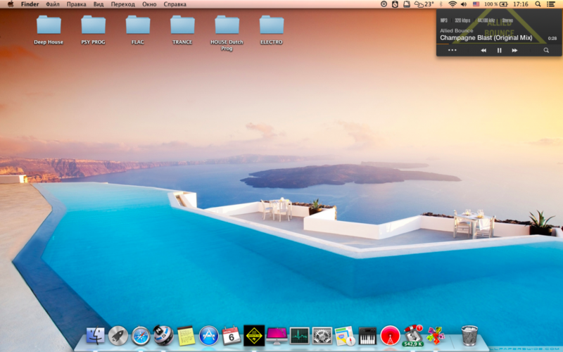The image size is (563, 352).
Task: Open Activity Monitor from the Dock
Action: point(299,336)
